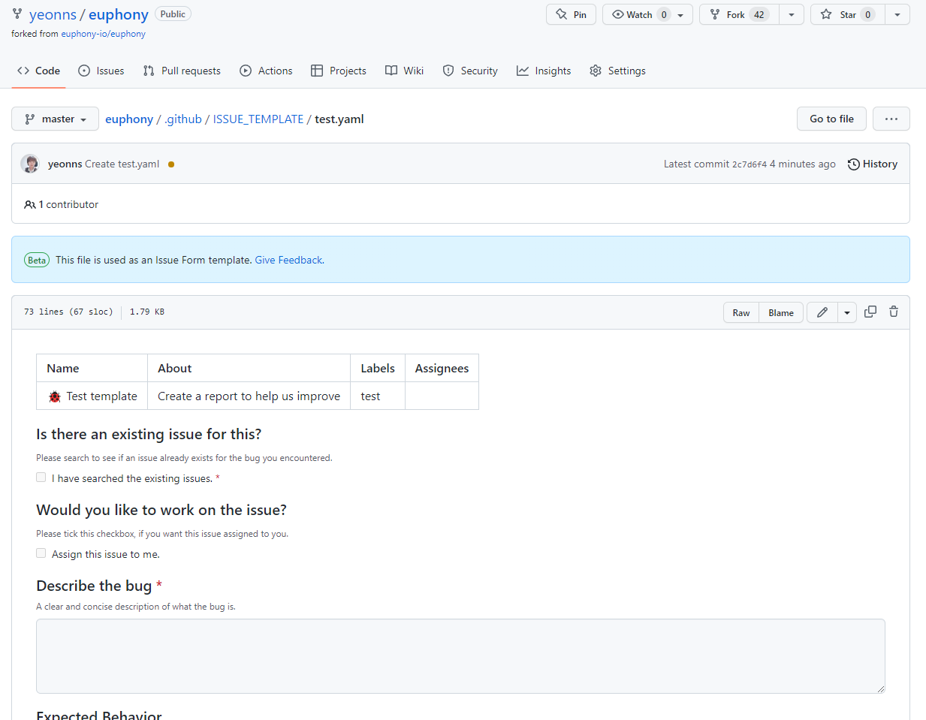Open the Star lists dropdown arrow

(x=897, y=14)
